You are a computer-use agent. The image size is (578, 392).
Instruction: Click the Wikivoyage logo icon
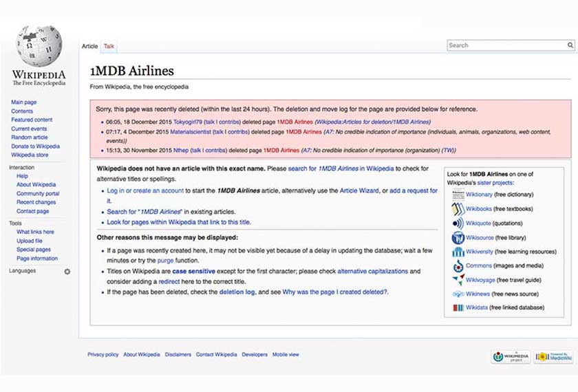(x=458, y=280)
